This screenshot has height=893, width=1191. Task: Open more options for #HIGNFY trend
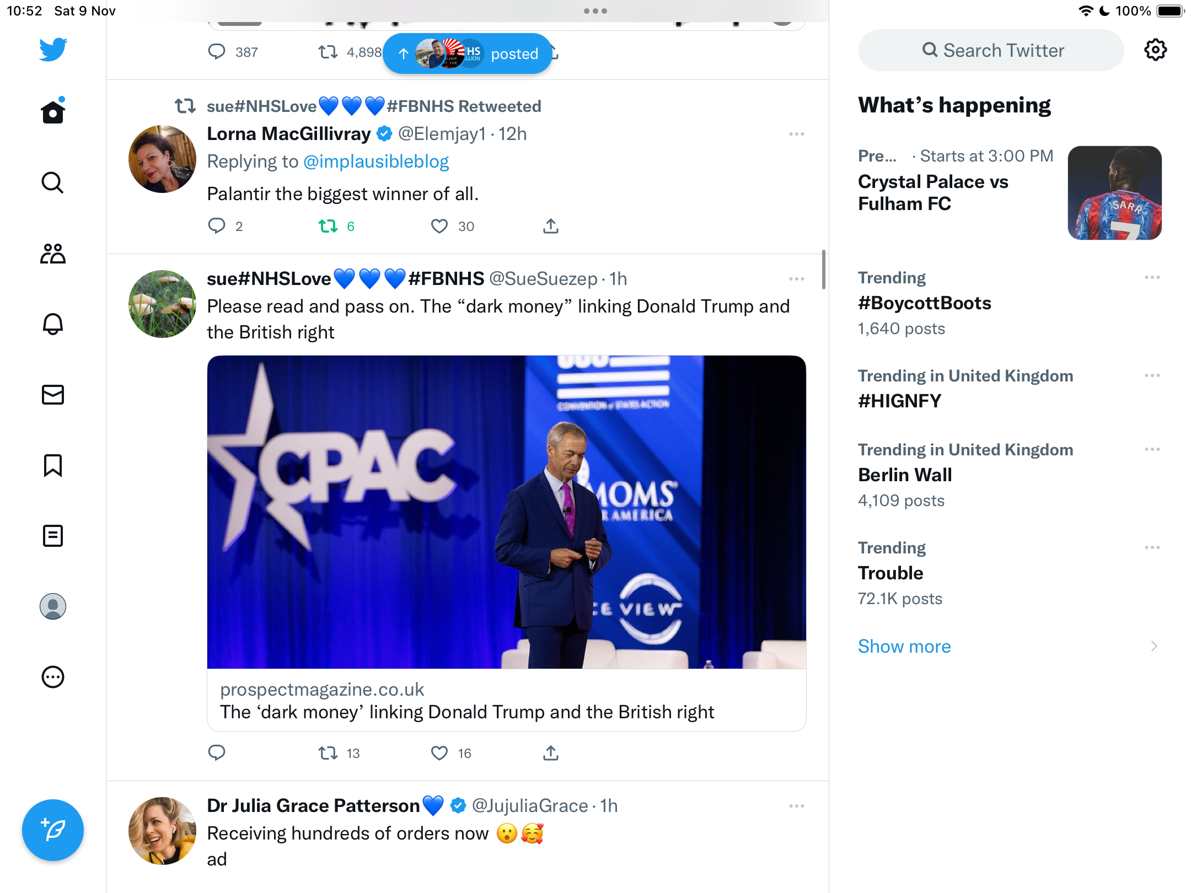pyautogui.click(x=1152, y=375)
